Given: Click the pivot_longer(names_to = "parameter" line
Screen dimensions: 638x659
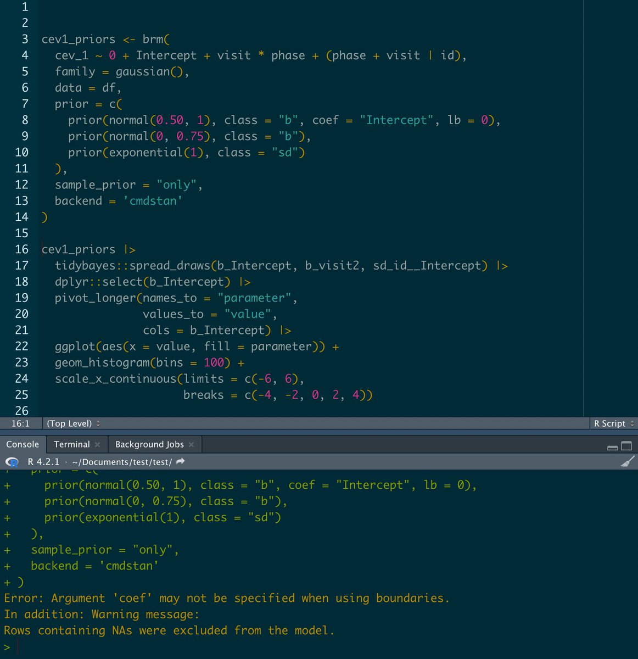Looking at the screenshot, I should 176,298.
